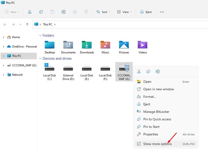
Task: Click the Rename icon in the context menu
Action: coord(158,72)
